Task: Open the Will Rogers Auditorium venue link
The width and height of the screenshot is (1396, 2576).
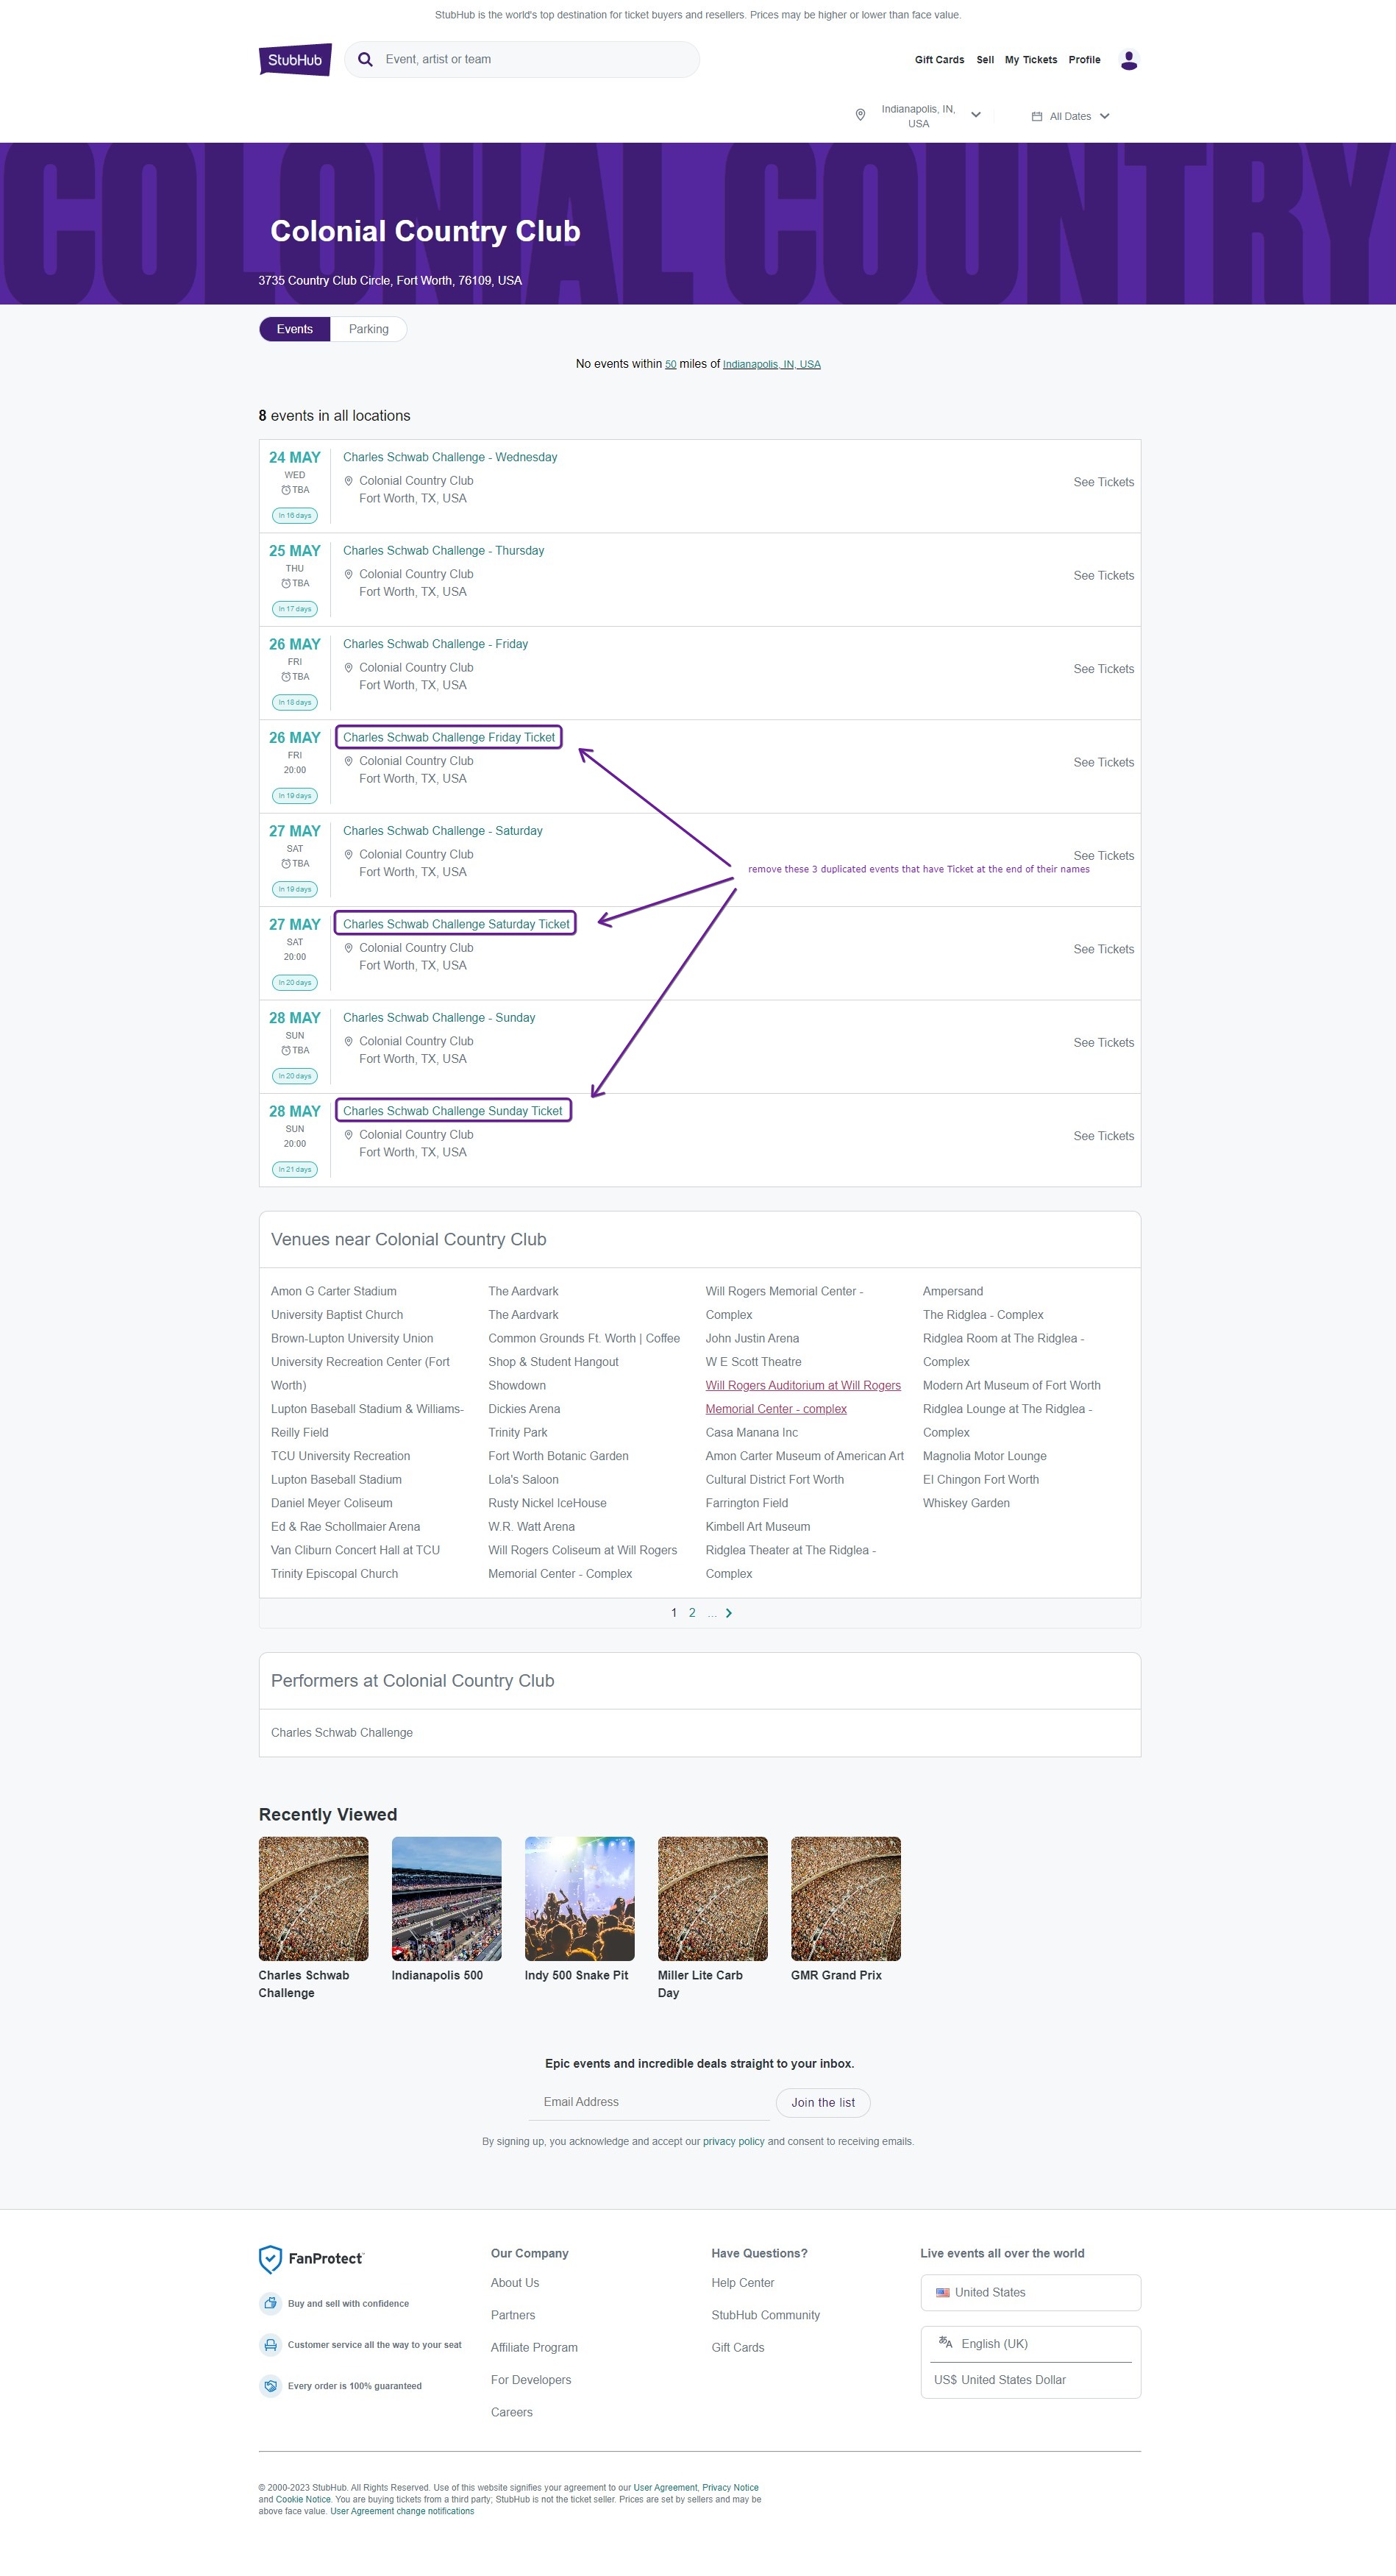Action: tap(803, 1397)
